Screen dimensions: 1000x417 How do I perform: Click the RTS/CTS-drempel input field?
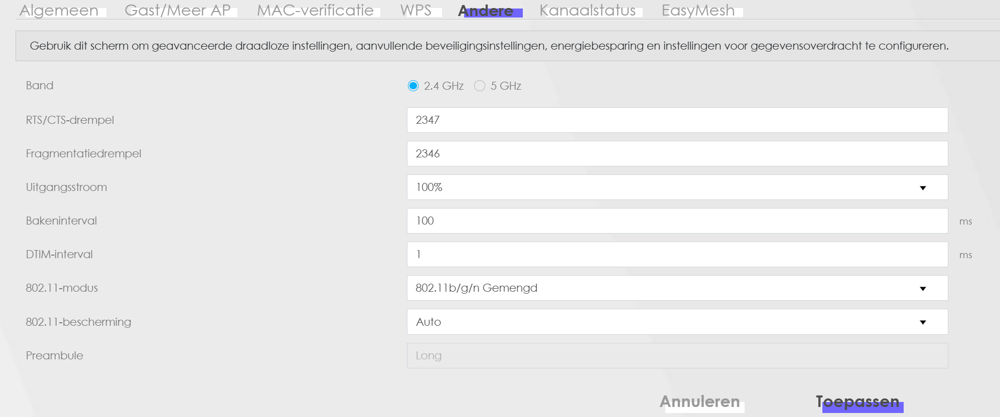(676, 120)
